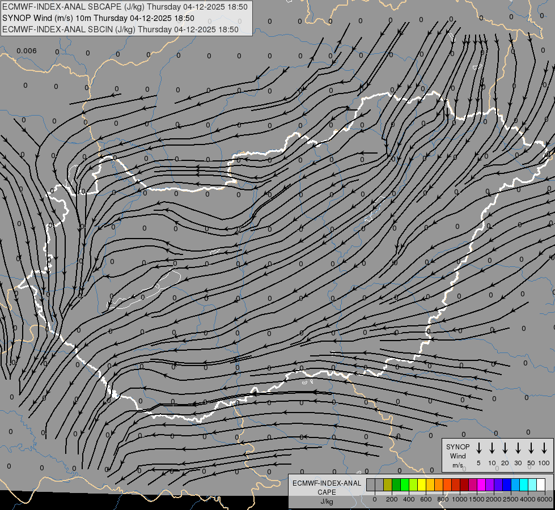Select the purple swatch left of 2000 tick
555x510 pixels.
490,484
